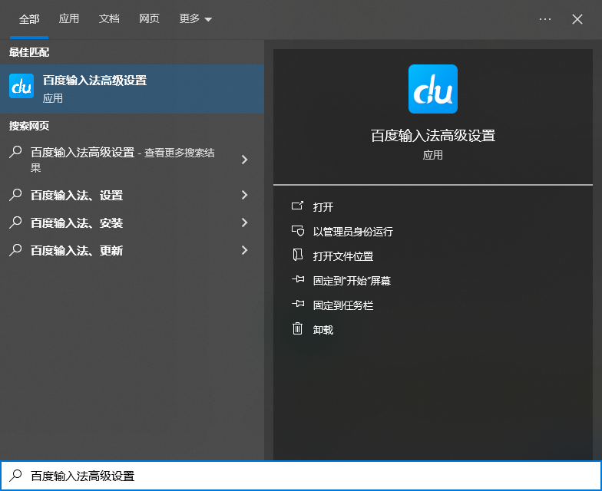Switch to the 文档 tab
Image resolution: width=602 pixels, height=491 pixels.
pos(109,18)
